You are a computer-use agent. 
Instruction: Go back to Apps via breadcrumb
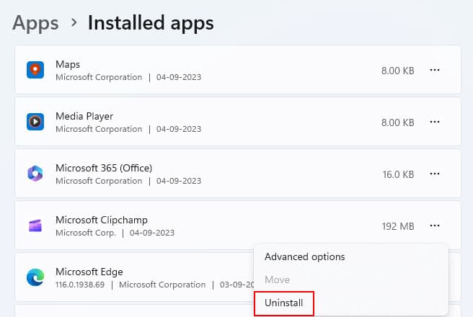coord(35,23)
